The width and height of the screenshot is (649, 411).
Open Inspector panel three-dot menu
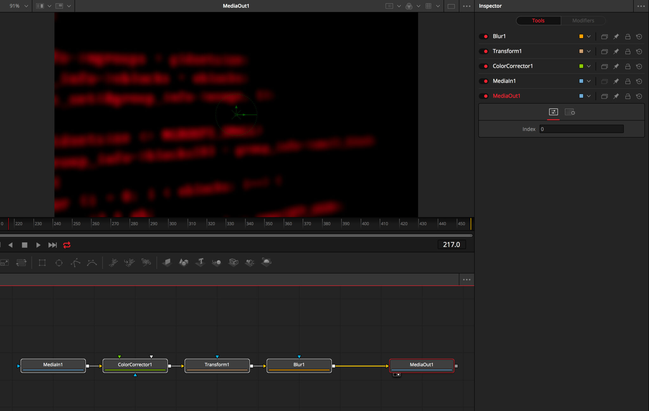641,6
